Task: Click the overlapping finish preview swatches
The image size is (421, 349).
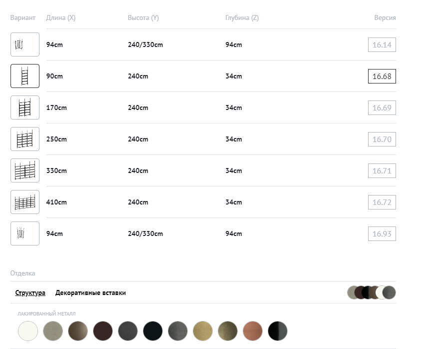Action: tap(372, 292)
